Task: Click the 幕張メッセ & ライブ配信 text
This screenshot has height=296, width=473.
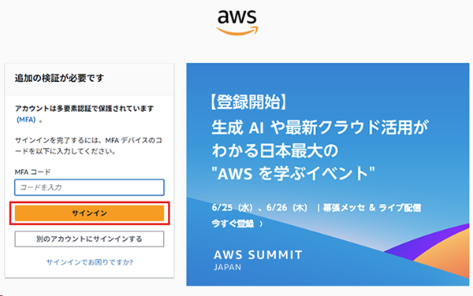Action: tap(372, 208)
